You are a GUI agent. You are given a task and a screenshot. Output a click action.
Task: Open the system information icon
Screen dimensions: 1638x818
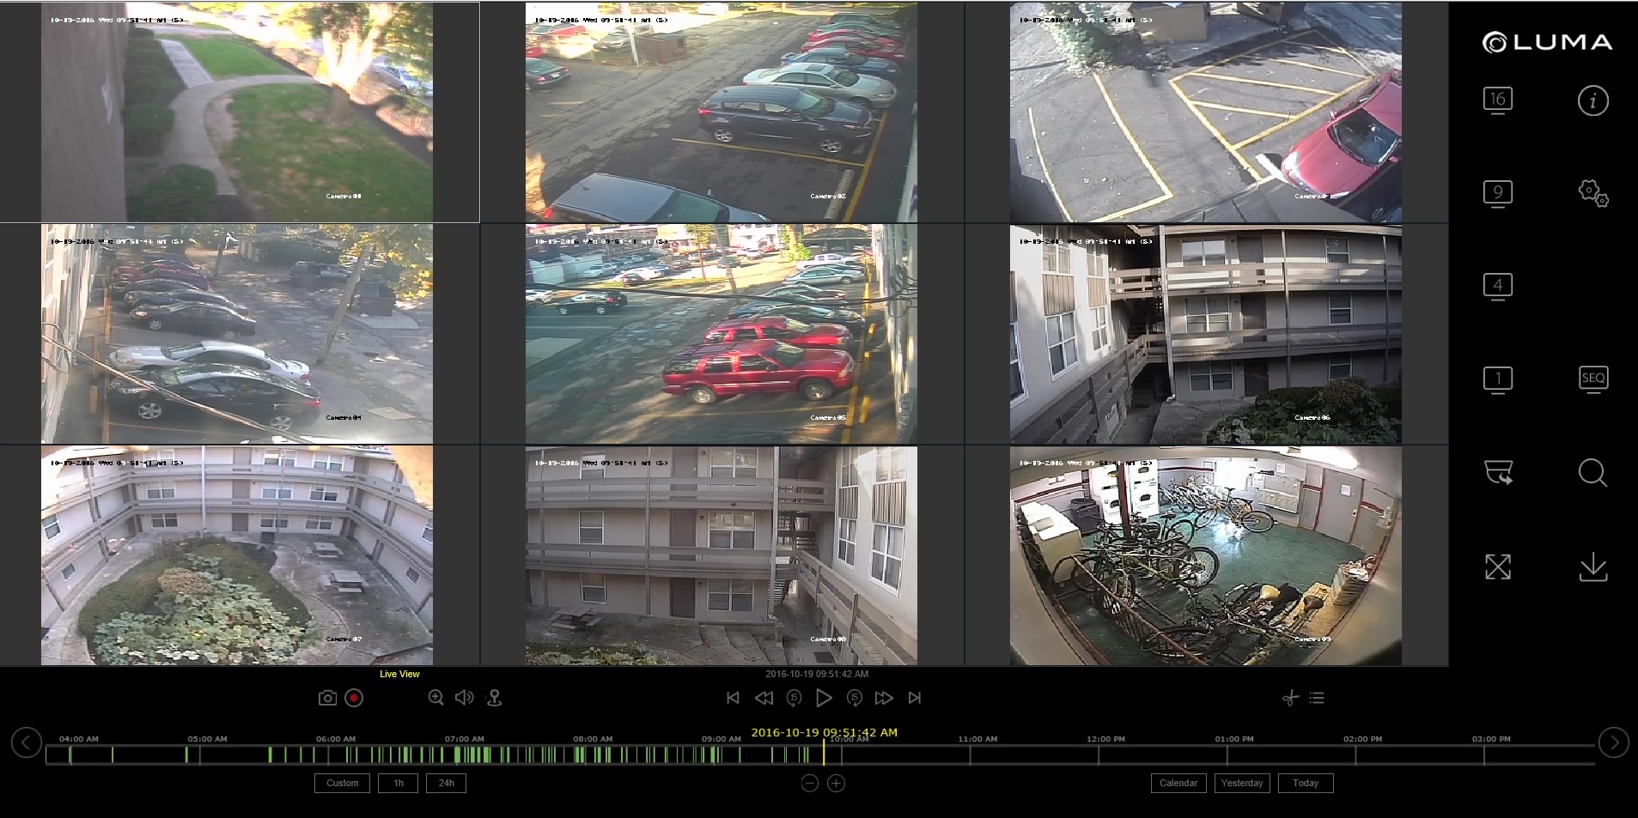point(1592,100)
